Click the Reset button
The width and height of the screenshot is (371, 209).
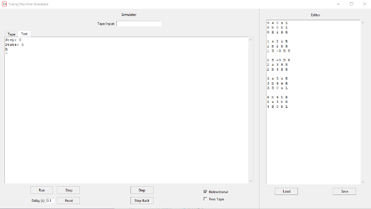pos(69,200)
